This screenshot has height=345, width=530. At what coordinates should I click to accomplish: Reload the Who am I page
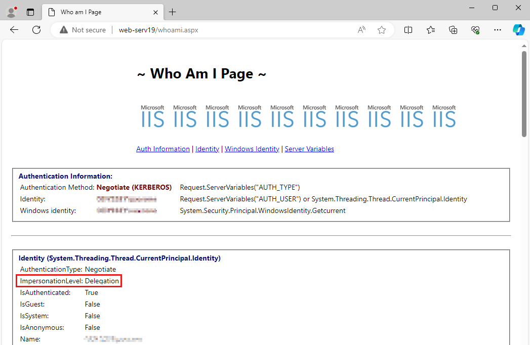pos(36,30)
